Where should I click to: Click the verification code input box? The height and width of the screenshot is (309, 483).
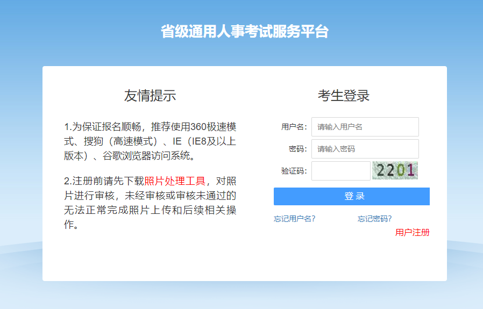340,171
